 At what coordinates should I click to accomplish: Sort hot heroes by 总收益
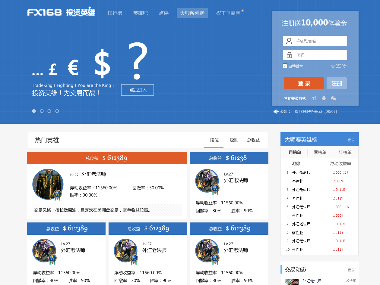pos(253,140)
